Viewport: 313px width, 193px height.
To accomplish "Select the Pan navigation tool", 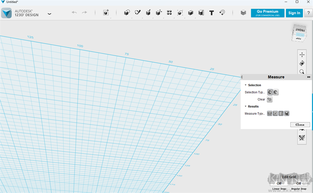I will (x=302, y=55).
